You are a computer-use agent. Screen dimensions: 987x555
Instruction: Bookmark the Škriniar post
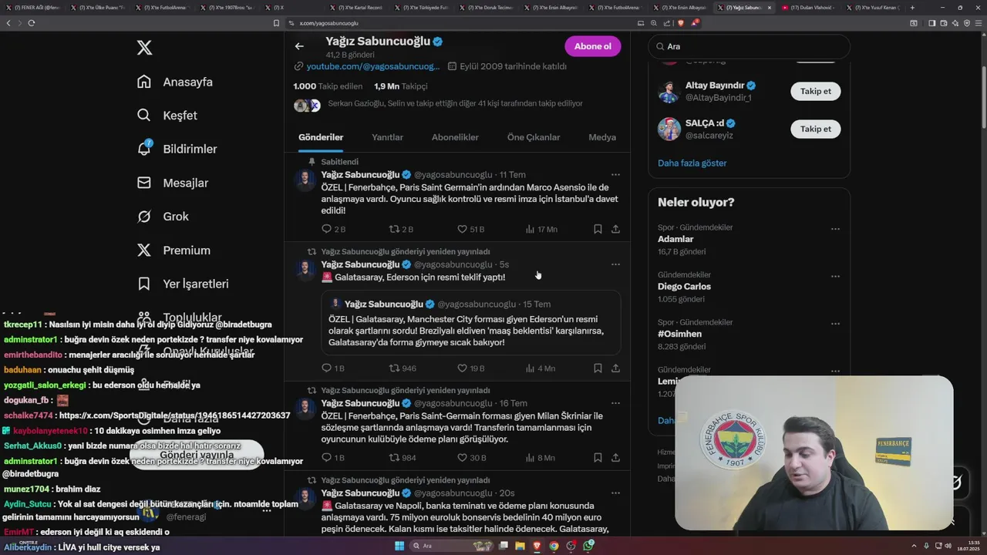(598, 458)
